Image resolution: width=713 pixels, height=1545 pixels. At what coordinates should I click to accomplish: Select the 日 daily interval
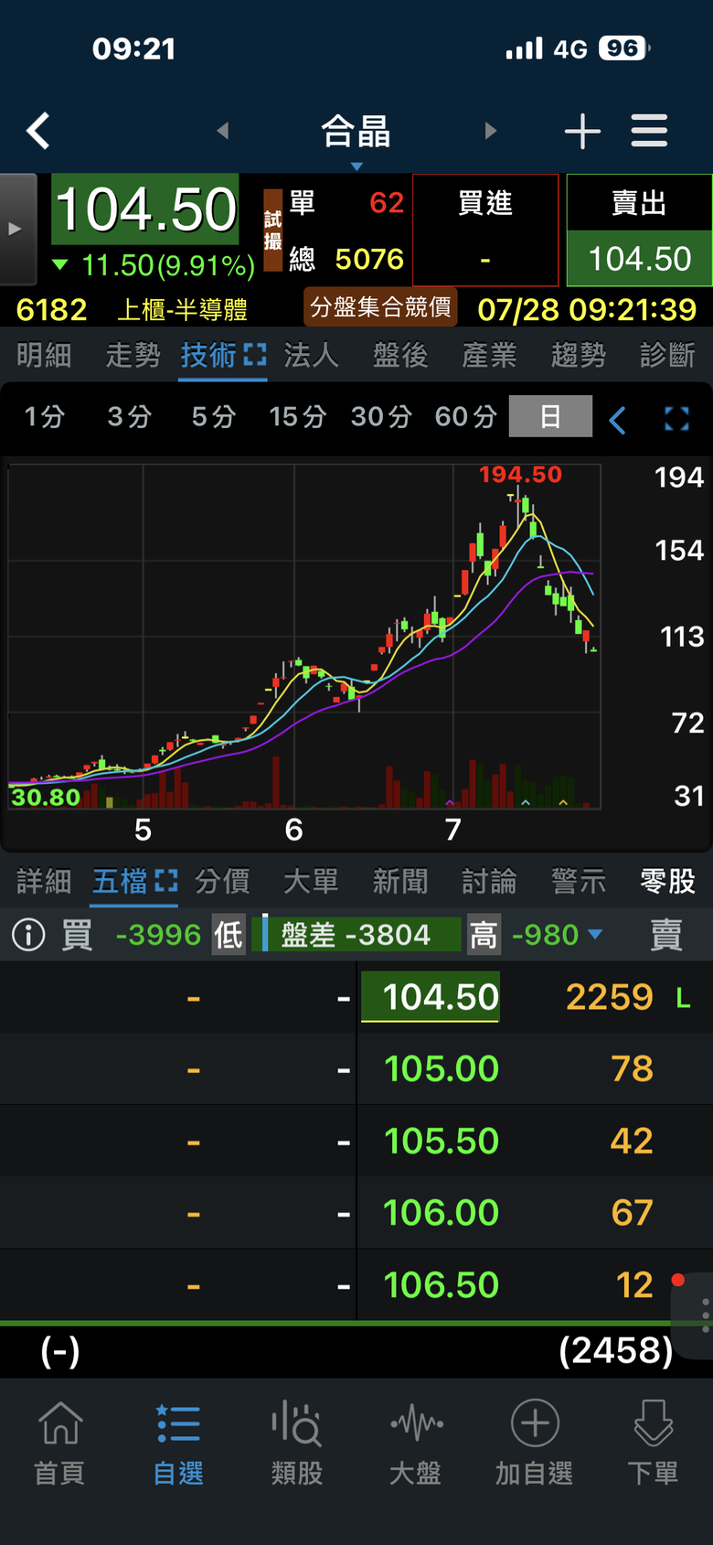[550, 417]
